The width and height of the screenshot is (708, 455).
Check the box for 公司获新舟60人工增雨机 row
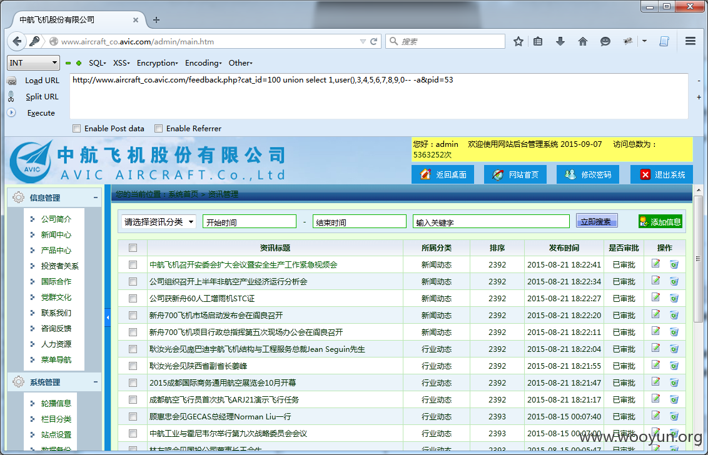pyautogui.click(x=133, y=298)
